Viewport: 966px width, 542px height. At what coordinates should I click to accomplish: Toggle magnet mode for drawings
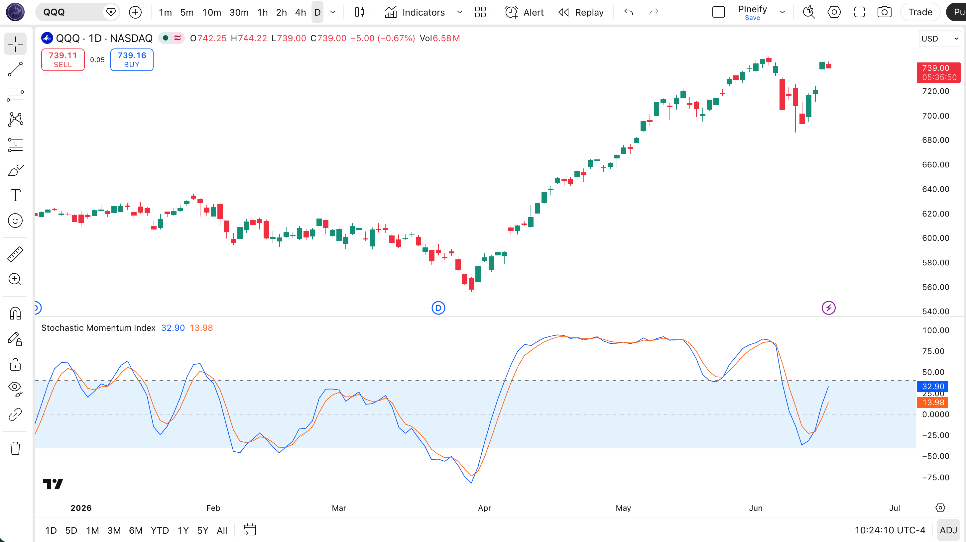[15, 314]
